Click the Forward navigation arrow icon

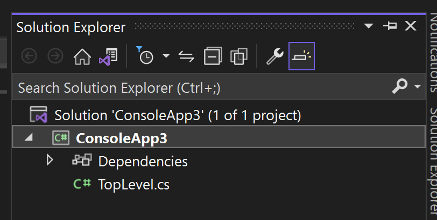click(55, 56)
